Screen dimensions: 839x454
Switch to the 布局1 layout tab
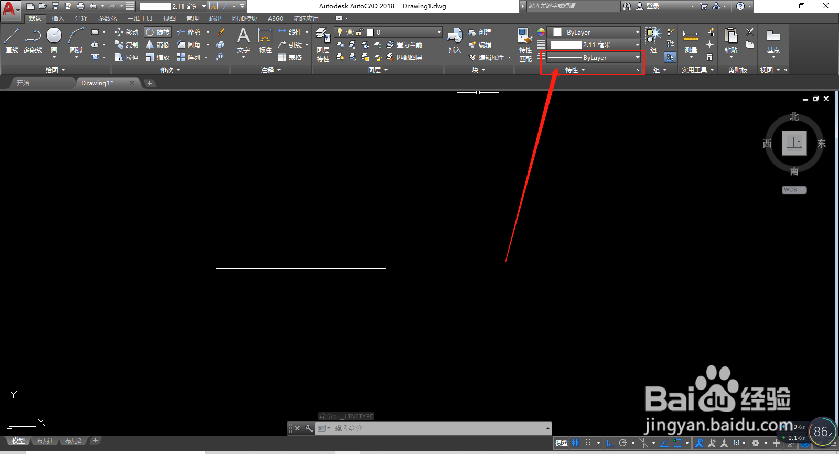(x=45, y=441)
